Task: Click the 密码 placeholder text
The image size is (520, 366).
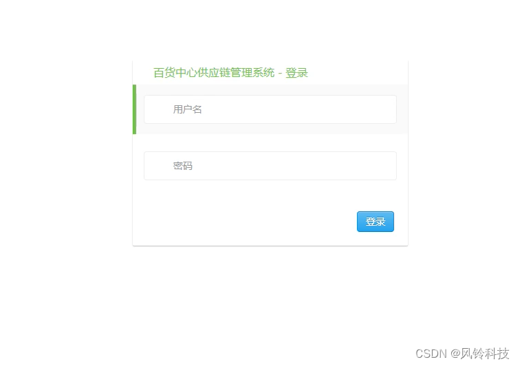Action: click(x=183, y=166)
